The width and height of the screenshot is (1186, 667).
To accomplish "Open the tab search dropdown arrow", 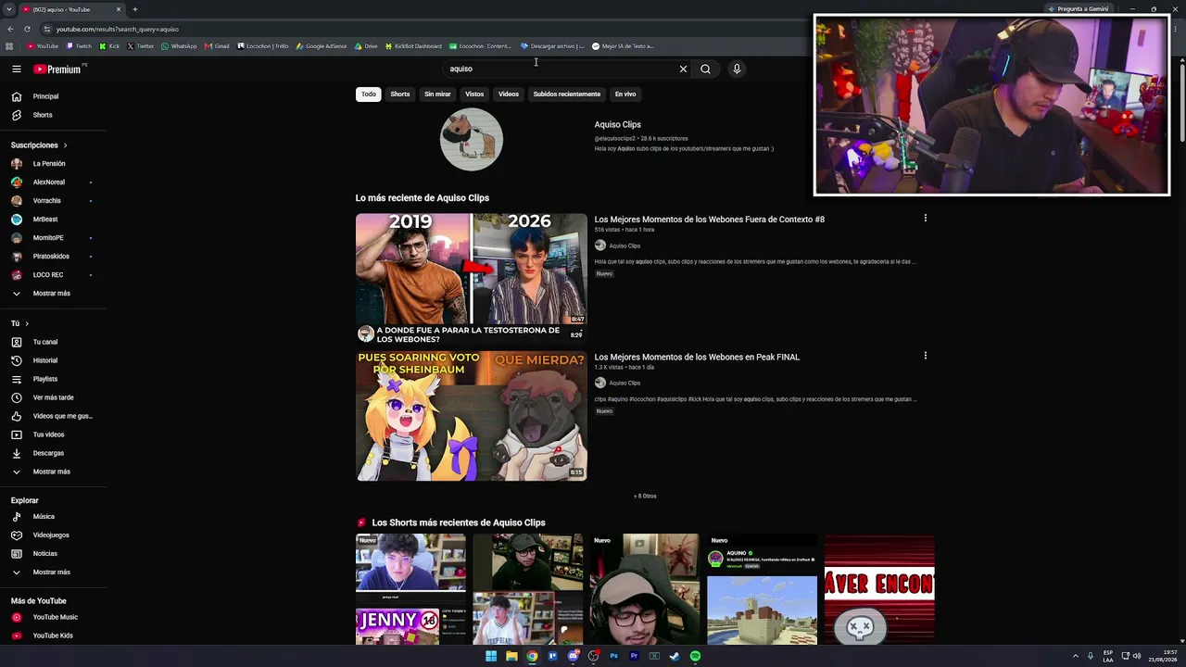I will point(9,9).
